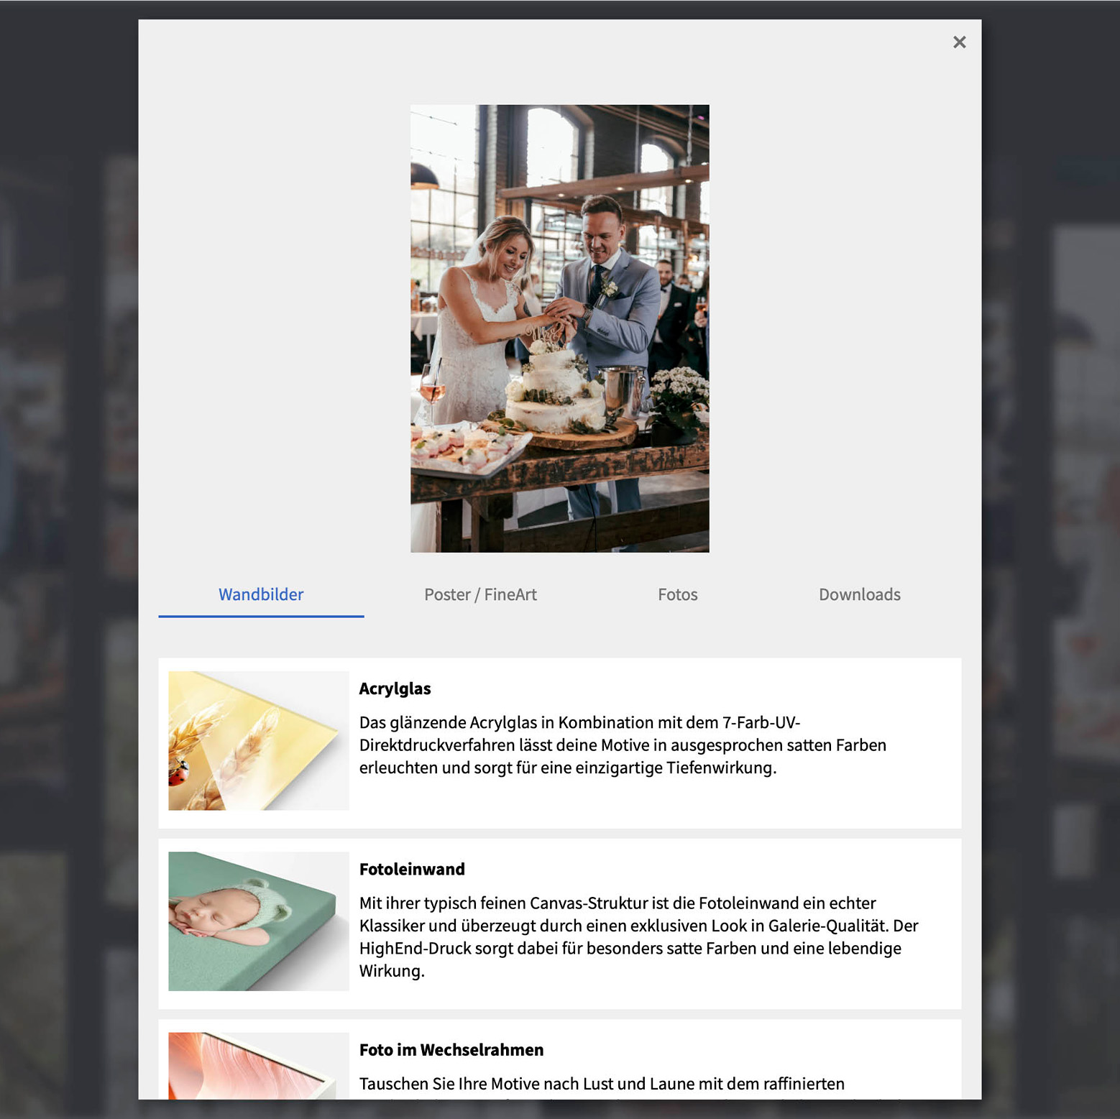Click the Acrylglas product thumbnail
Screen dimensions: 1120x1119
(259, 741)
